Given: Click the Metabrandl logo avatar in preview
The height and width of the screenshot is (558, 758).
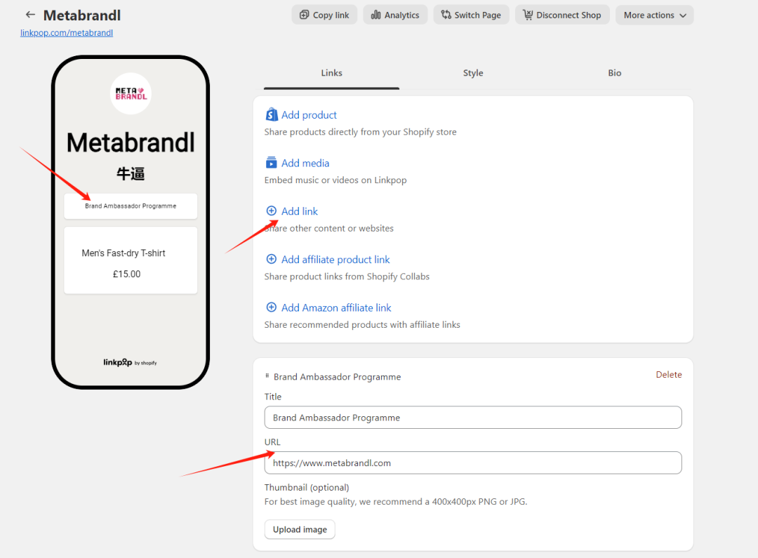Looking at the screenshot, I should (131, 93).
